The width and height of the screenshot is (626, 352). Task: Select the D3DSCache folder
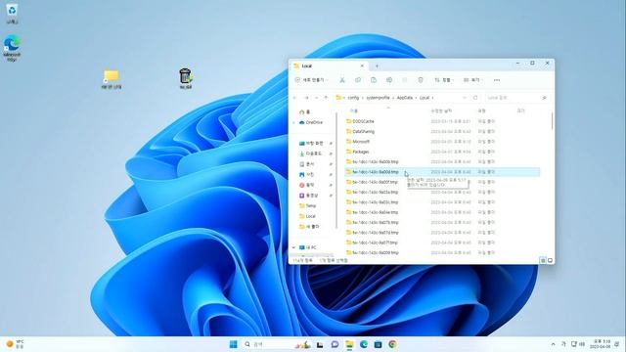360,121
